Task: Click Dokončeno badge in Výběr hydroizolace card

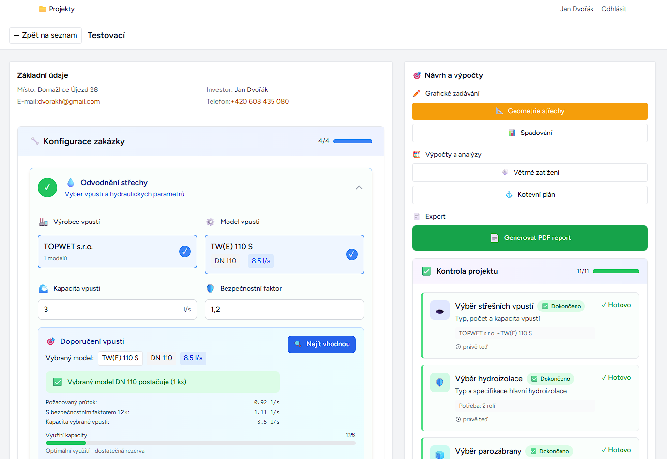Action: [x=550, y=379]
